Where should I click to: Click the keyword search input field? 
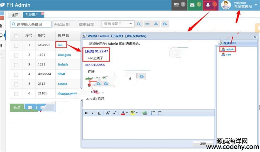(31, 24)
